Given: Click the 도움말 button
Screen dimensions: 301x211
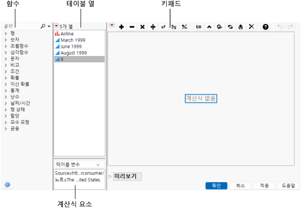Looking at the screenshot, I should pyautogui.click(x=289, y=186).
